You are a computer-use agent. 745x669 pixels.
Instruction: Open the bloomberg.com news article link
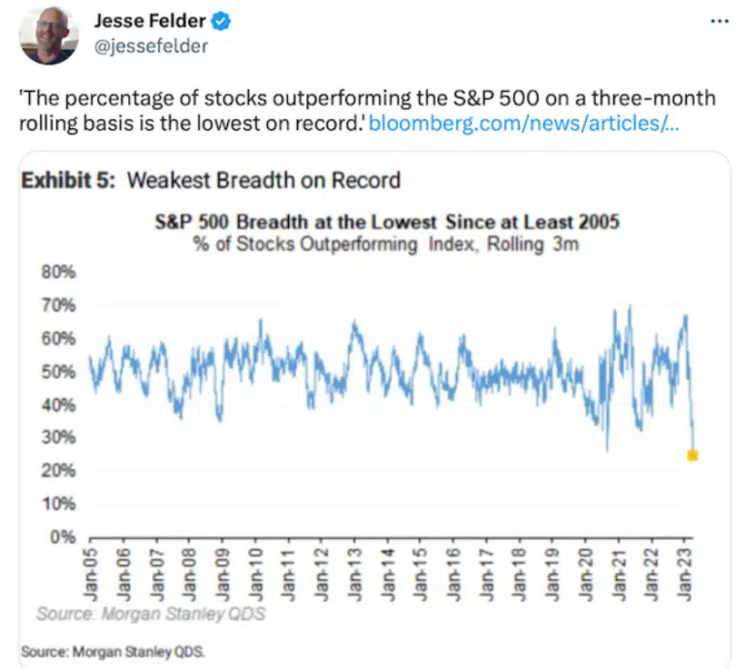(524, 123)
